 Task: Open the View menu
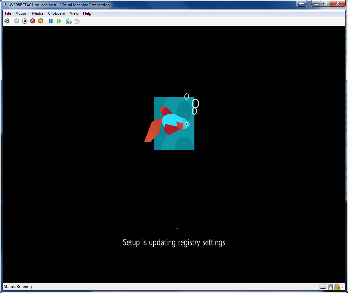74,13
